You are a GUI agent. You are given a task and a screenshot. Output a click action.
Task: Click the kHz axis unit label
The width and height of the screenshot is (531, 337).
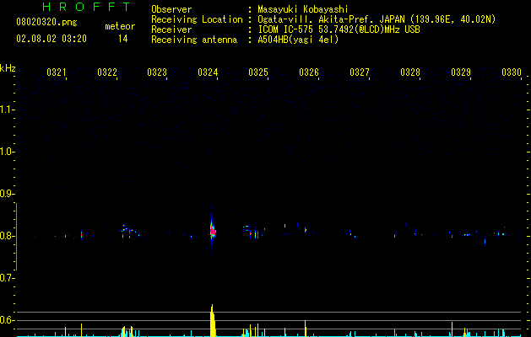8,68
